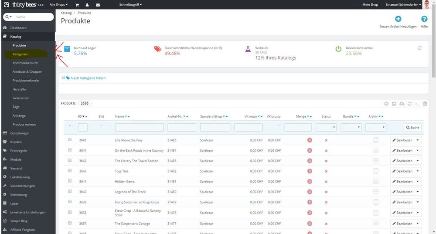The height and width of the screenshot is (234, 436).
Task: Refresh the statistics panel with the refresh icon
Action: point(419,48)
